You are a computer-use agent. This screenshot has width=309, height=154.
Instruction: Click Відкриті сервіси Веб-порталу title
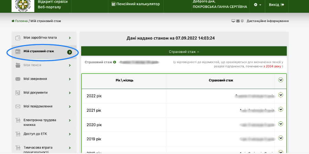[x=53, y=4]
